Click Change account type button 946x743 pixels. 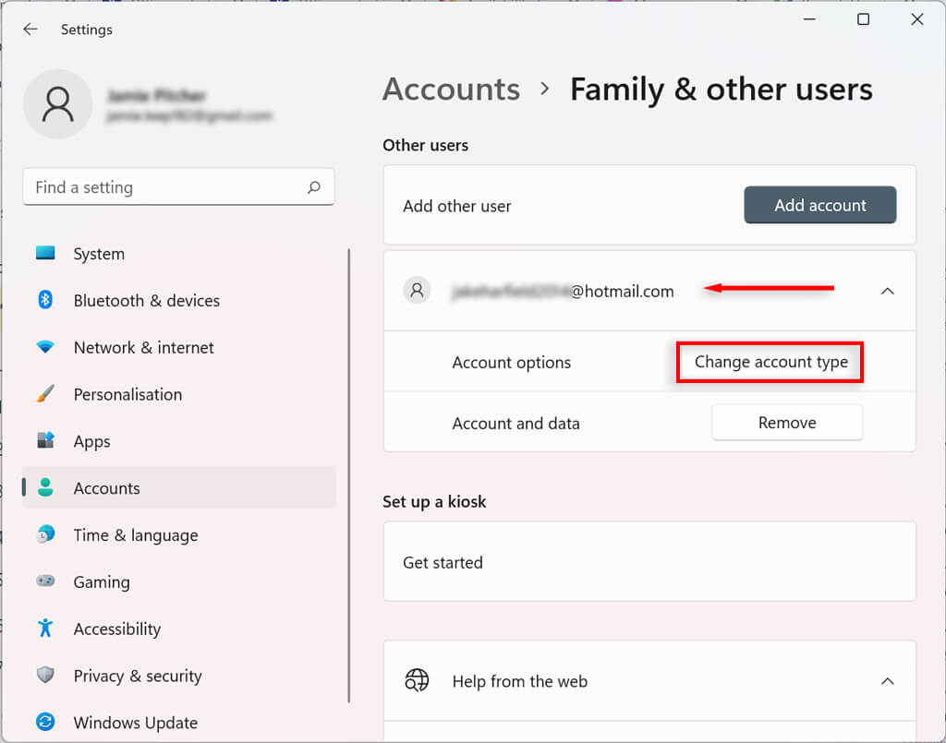coord(770,363)
